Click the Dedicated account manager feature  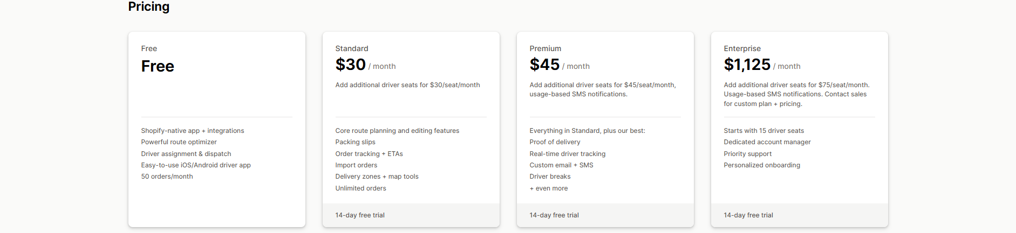coord(767,142)
